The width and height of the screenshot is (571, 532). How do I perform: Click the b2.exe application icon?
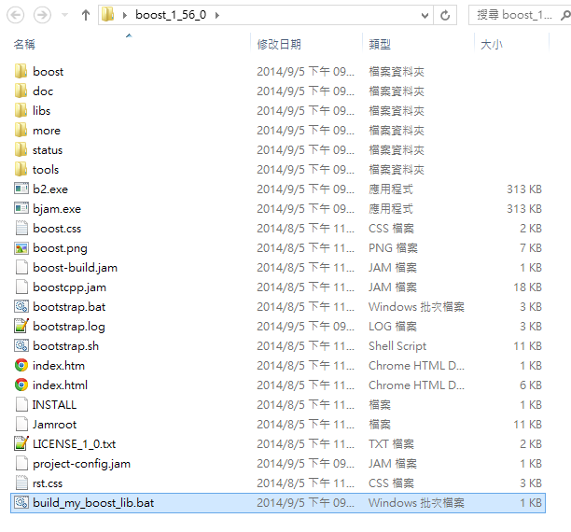click(21, 189)
